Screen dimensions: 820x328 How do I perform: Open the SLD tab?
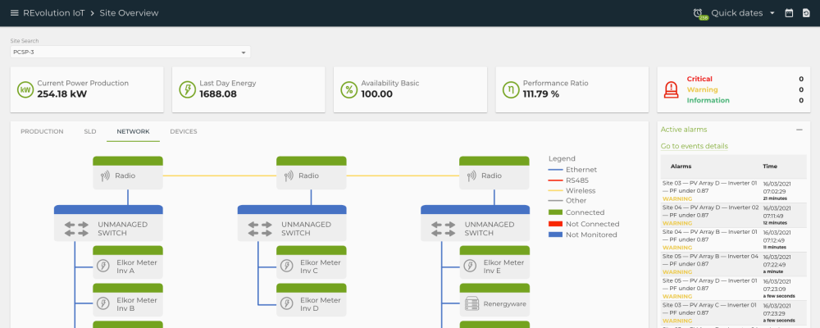(x=89, y=131)
